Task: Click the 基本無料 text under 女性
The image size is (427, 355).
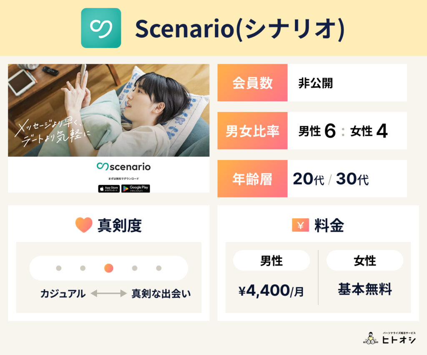Action: 365,289
